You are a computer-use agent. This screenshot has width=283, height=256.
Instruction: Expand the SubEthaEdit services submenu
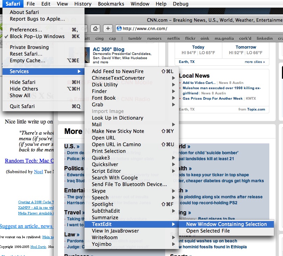(x=132, y=211)
